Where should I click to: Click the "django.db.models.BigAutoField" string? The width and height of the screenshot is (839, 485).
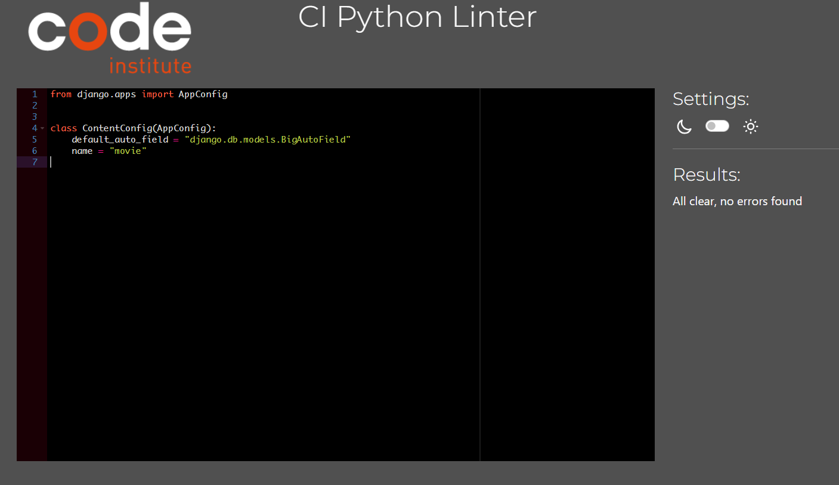click(267, 140)
